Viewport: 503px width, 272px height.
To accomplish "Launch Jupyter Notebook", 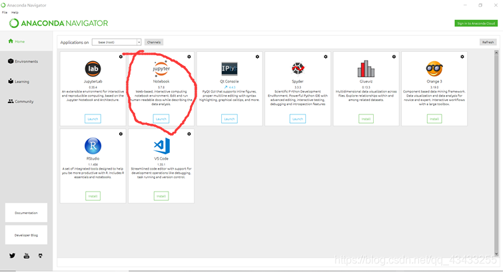I will click(x=161, y=119).
